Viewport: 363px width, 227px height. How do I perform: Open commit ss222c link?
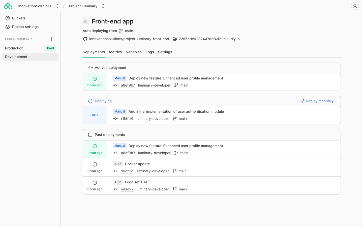pos(127,171)
